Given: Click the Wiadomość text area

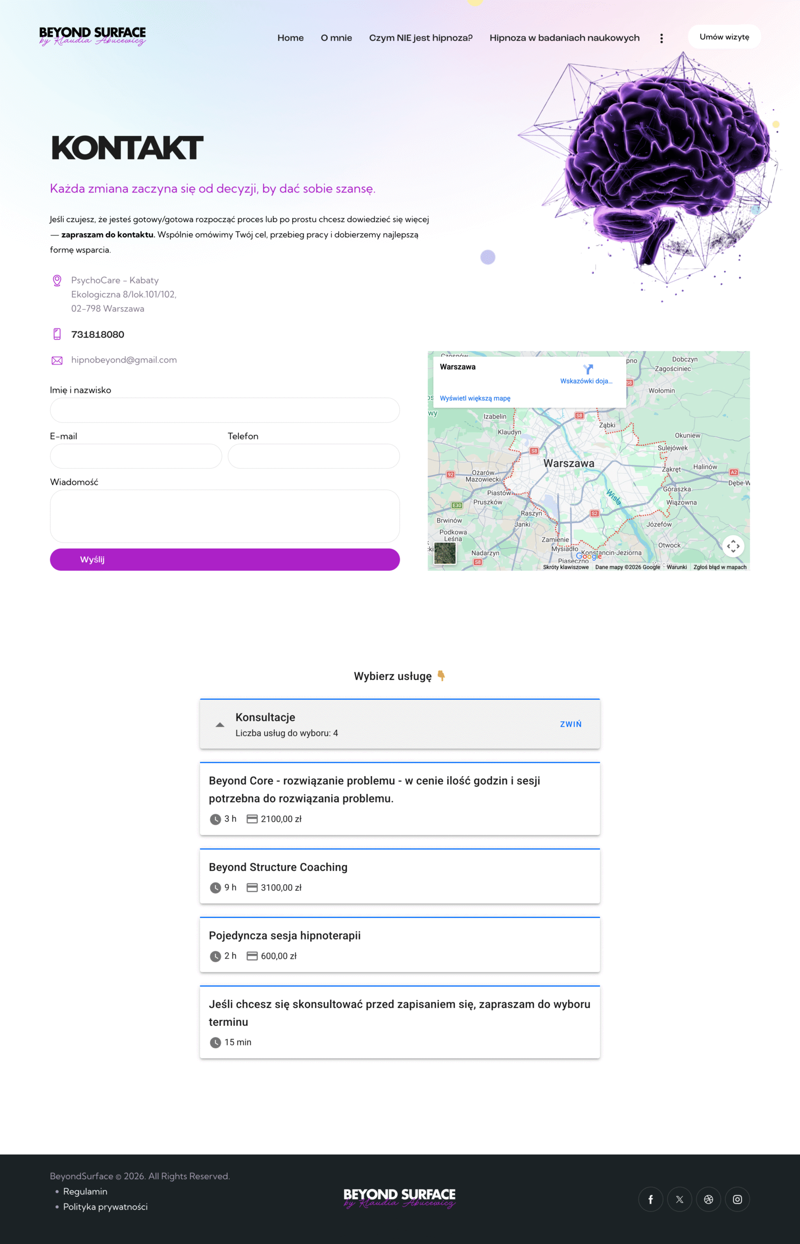Looking at the screenshot, I should (x=224, y=516).
